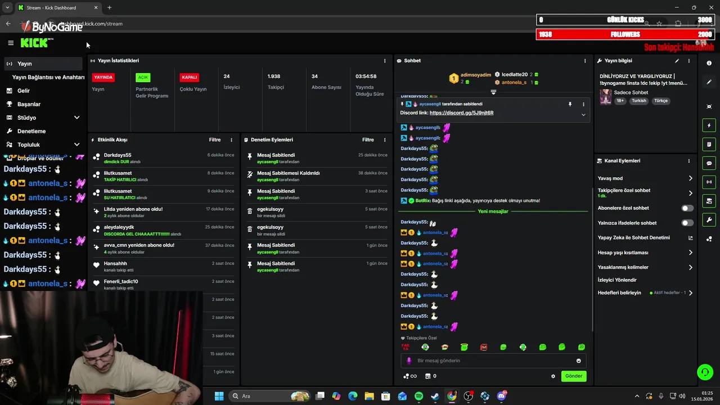Open the Etkinlik Akışı Filtre dropdown
720x405 pixels.
[x=215, y=139]
